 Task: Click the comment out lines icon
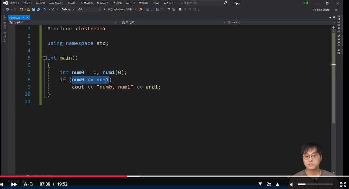coord(169,9)
